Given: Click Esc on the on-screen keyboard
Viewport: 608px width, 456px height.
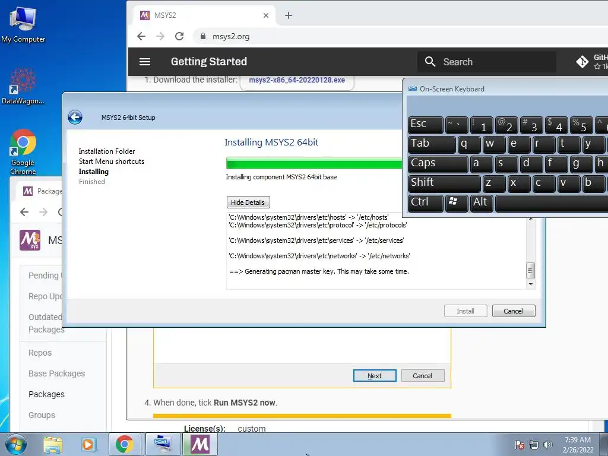Looking at the screenshot, I should tap(425, 125).
